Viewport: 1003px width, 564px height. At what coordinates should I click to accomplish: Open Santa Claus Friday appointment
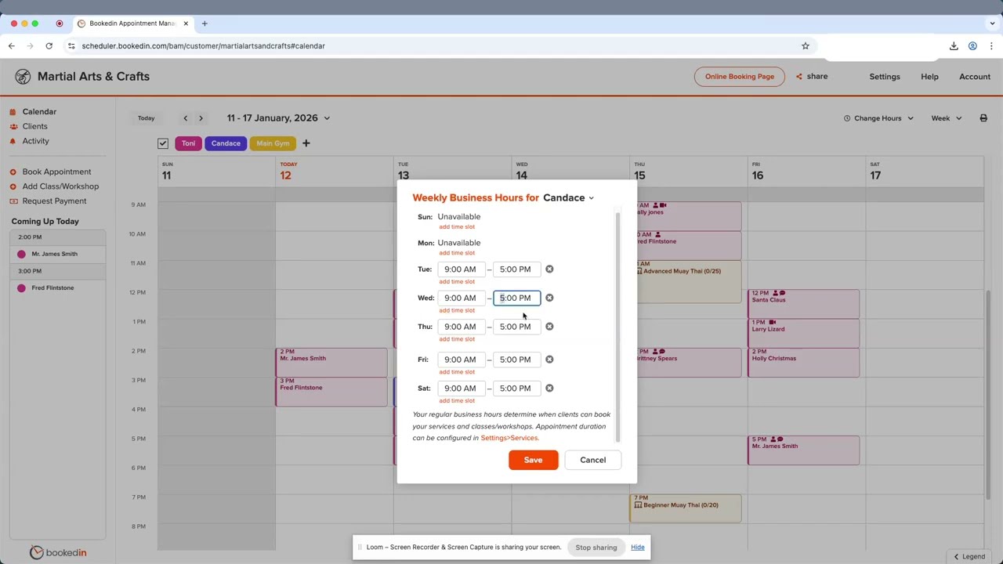pyautogui.click(x=803, y=303)
